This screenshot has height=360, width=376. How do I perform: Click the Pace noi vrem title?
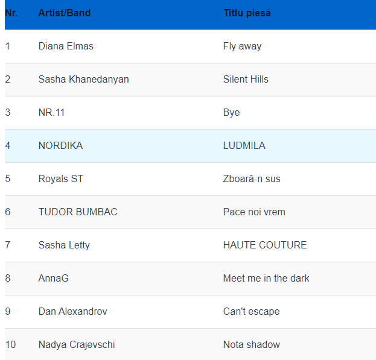(x=254, y=212)
